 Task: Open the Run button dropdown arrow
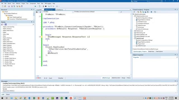pos(37,6)
